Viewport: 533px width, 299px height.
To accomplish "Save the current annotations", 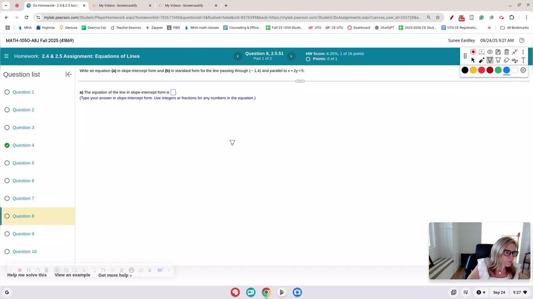I will click(498, 52).
